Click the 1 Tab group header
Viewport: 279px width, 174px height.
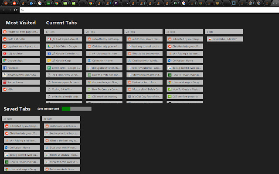click(x=224, y=32)
